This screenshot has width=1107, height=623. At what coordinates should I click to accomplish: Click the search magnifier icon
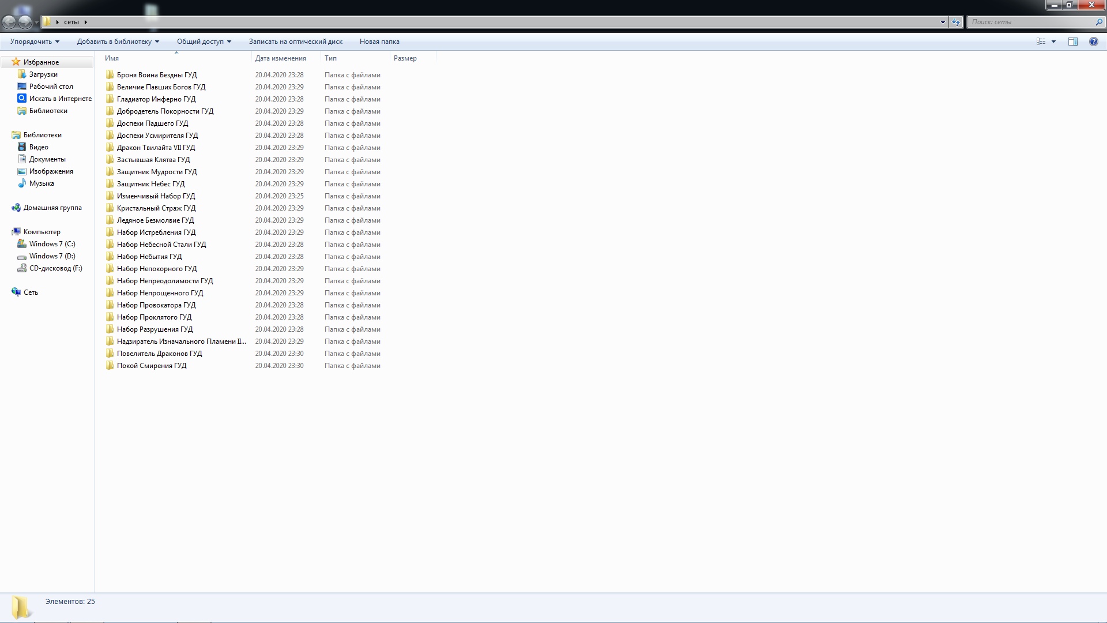tap(1098, 22)
